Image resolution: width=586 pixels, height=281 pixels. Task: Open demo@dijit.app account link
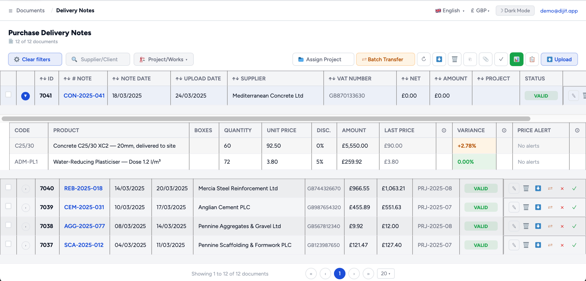[559, 11]
